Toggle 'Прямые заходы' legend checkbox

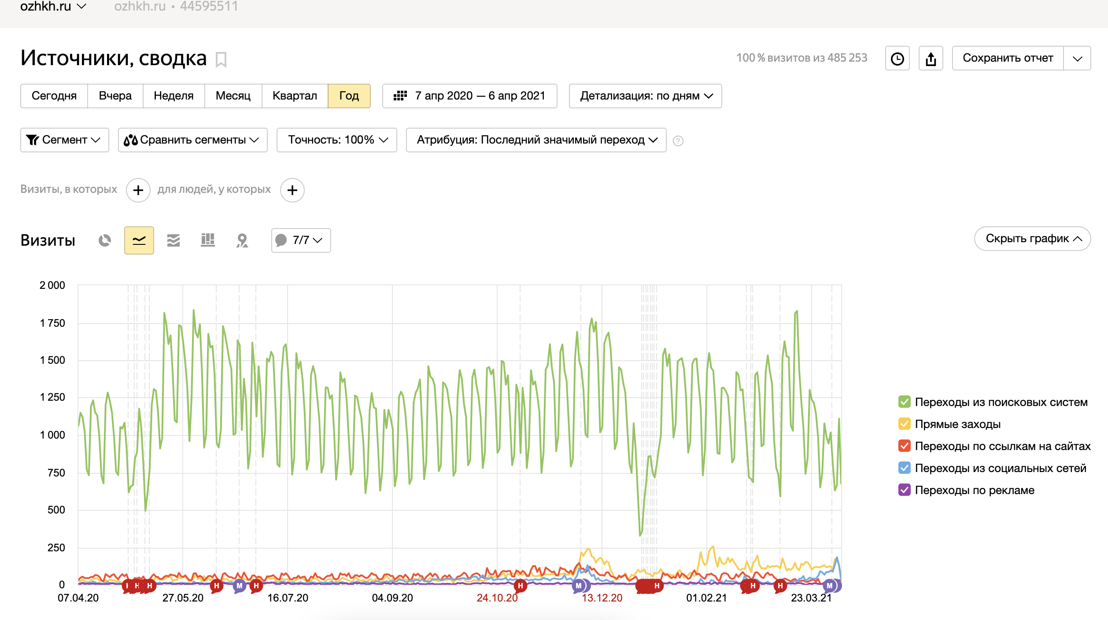pyautogui.click(x=904, y=424)
